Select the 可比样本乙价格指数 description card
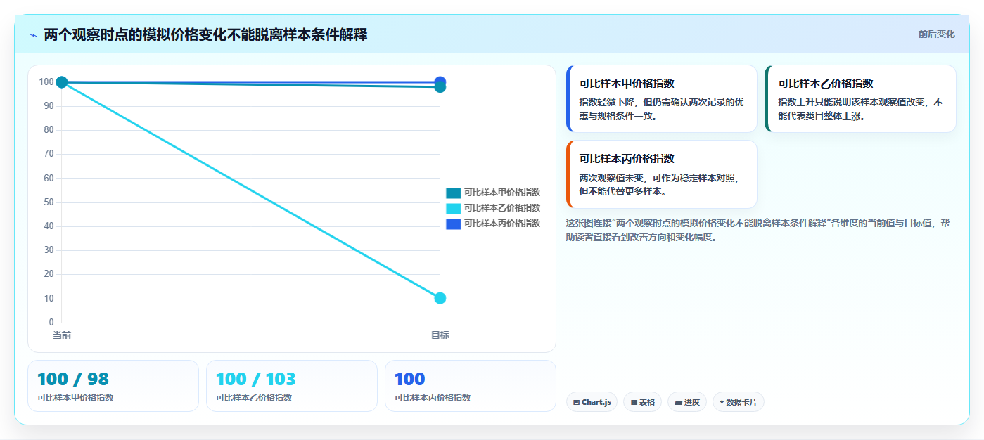 click(x=860, y=99)
